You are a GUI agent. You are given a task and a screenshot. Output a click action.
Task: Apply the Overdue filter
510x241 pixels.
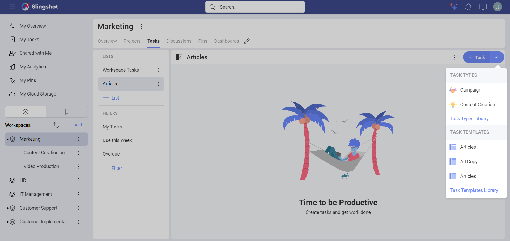coord(111,154)
